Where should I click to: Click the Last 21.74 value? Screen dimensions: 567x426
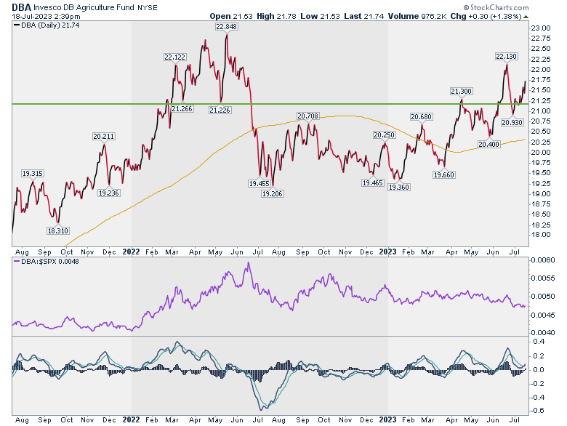tap(363, 16)
